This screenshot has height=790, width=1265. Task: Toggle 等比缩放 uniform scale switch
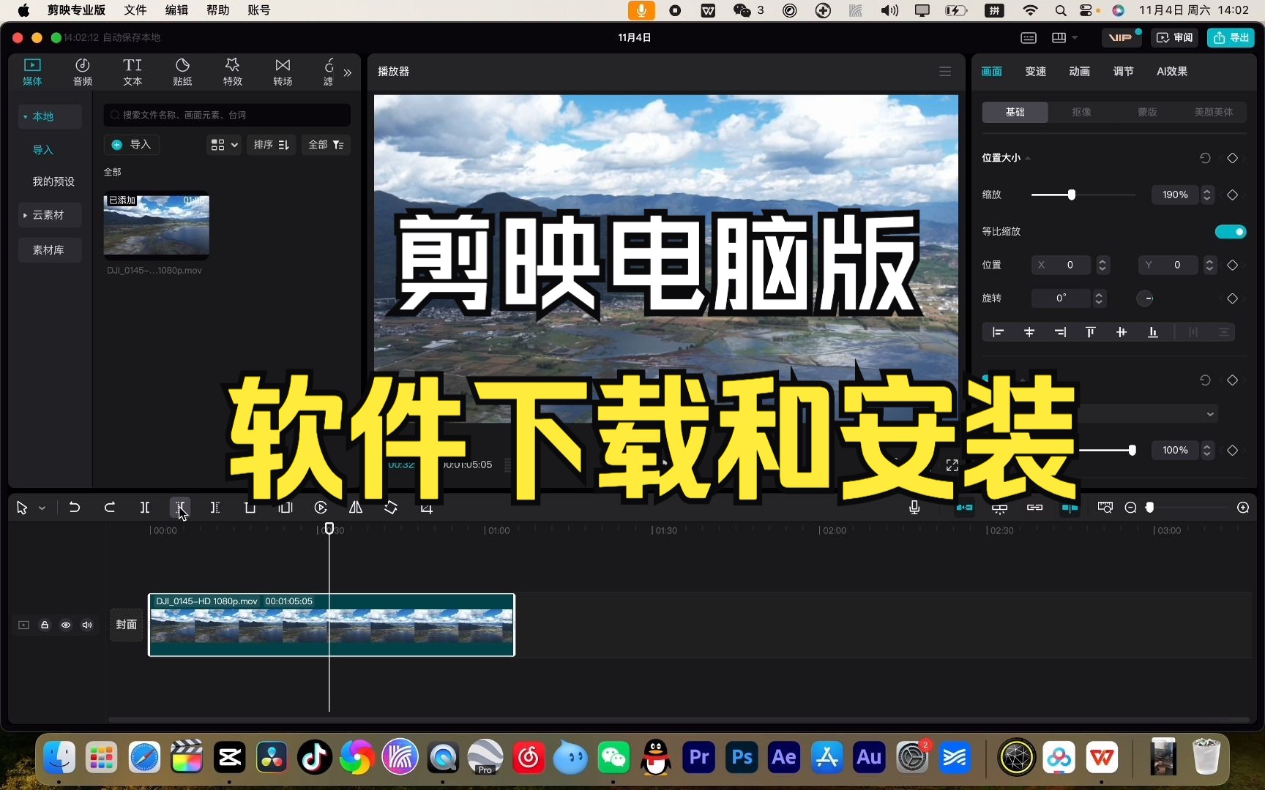point(1231,231)
